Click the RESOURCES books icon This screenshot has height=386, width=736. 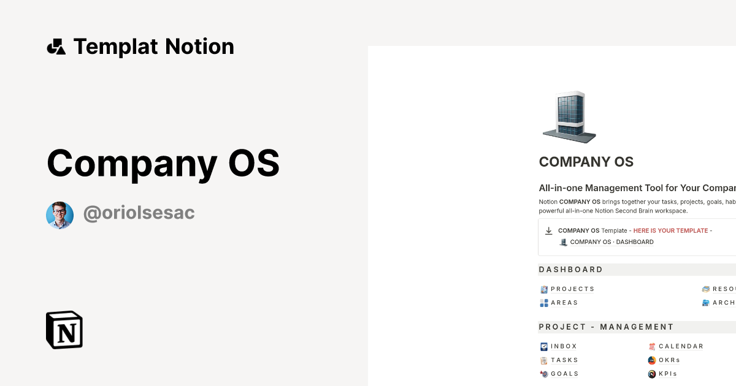pos(706,288)
